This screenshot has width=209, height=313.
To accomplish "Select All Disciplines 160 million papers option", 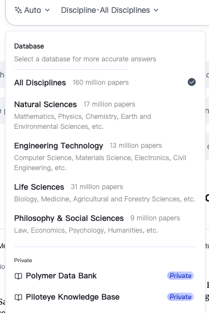I will [x=105, y=83].
